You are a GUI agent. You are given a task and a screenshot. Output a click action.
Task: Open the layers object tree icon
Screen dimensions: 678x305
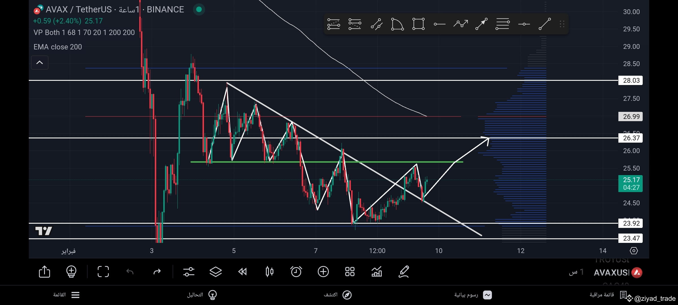click(216, 272)
